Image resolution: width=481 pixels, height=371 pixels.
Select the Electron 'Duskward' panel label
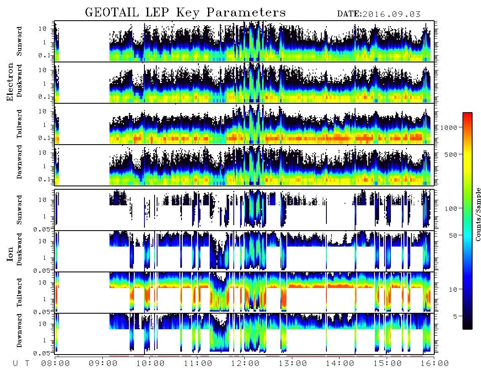pyautogui.click(x=19, y=81)
